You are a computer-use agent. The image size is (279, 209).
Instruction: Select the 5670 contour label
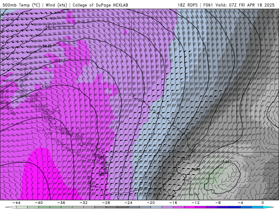point(60,61)
